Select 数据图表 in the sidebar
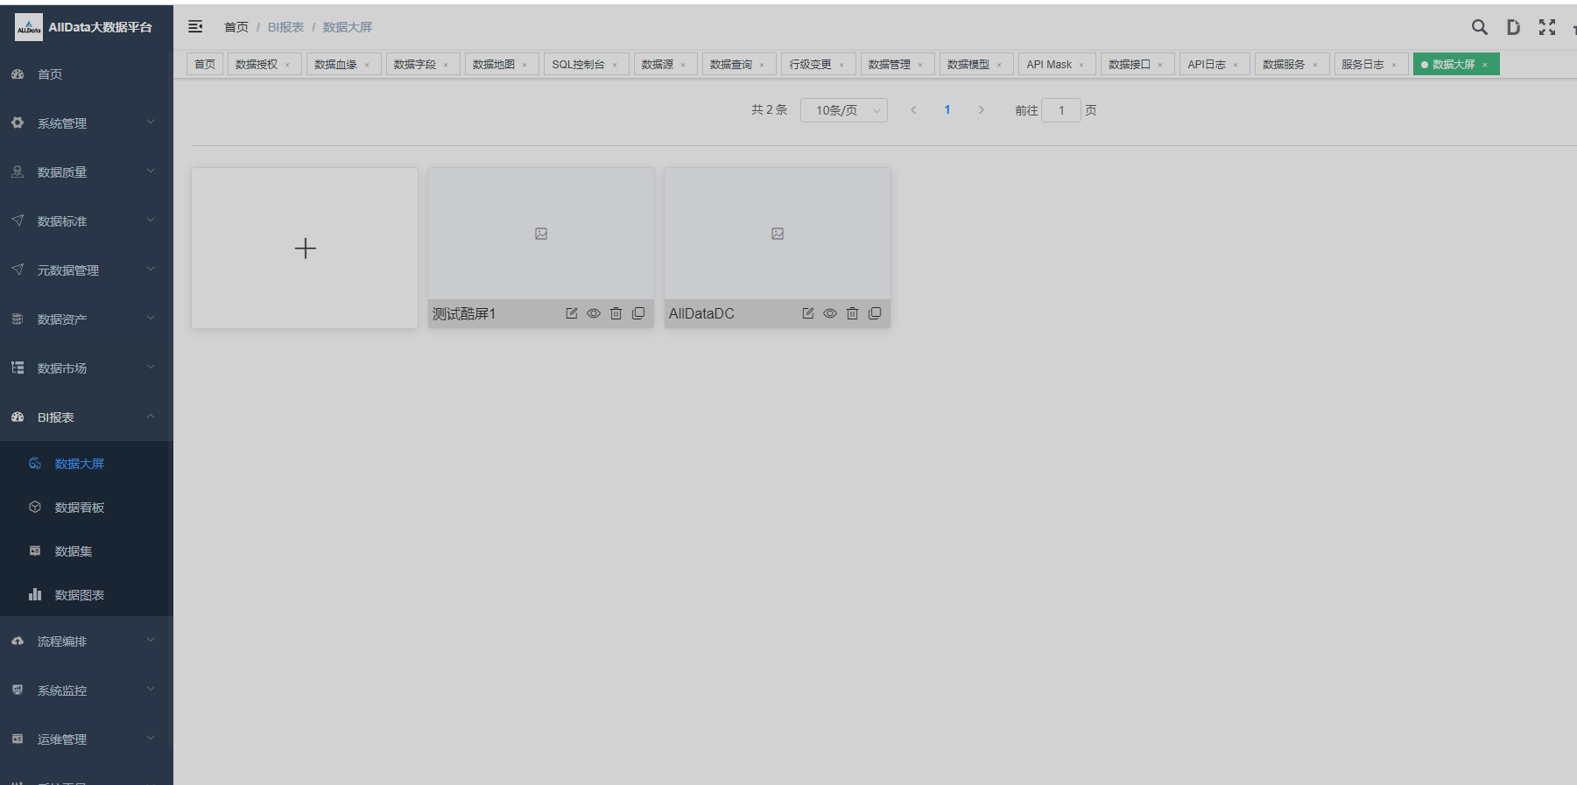This screenshot has width=1577, height=785. coord(87,595)
